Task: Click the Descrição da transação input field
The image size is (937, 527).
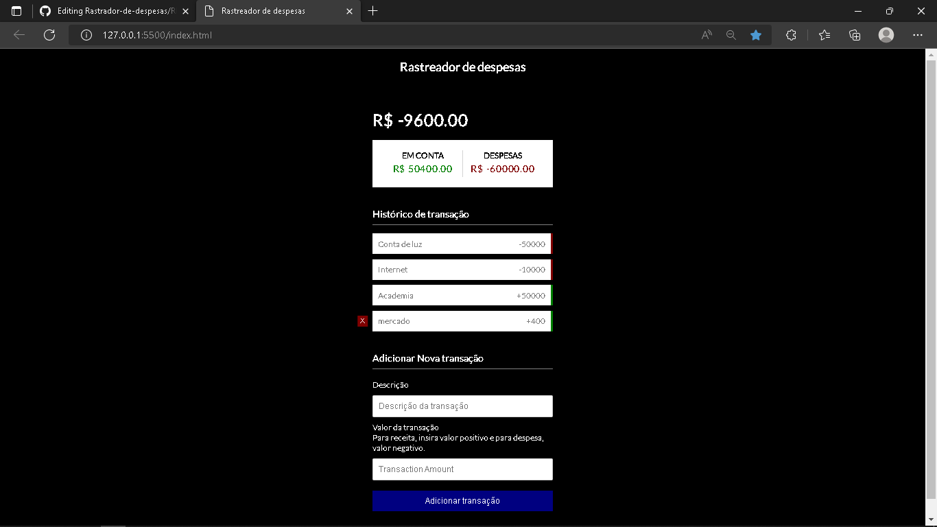Action: [x=462, y=406]
